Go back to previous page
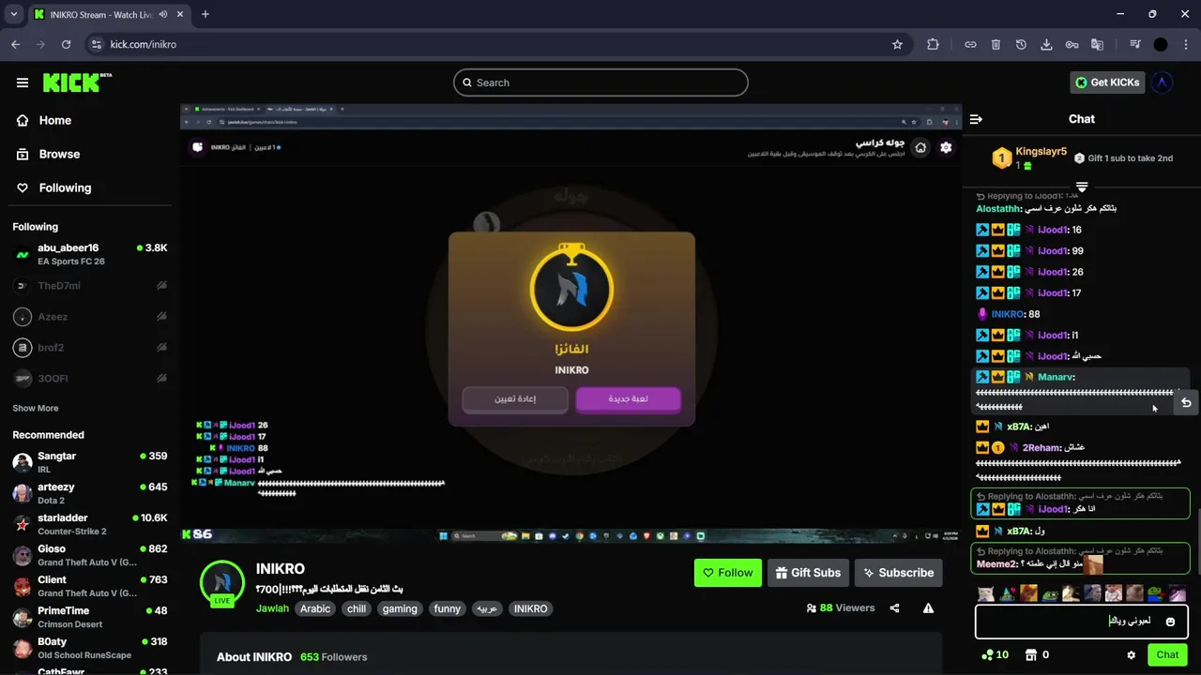 click(x=15, y=44)
